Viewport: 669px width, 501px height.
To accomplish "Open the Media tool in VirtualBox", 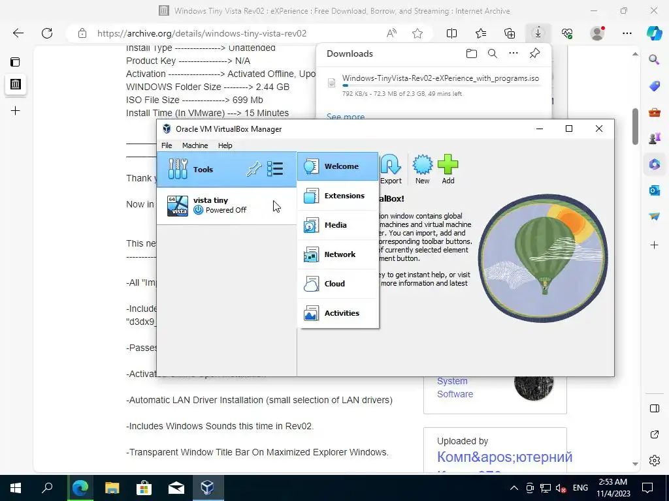I will point(338,225).
